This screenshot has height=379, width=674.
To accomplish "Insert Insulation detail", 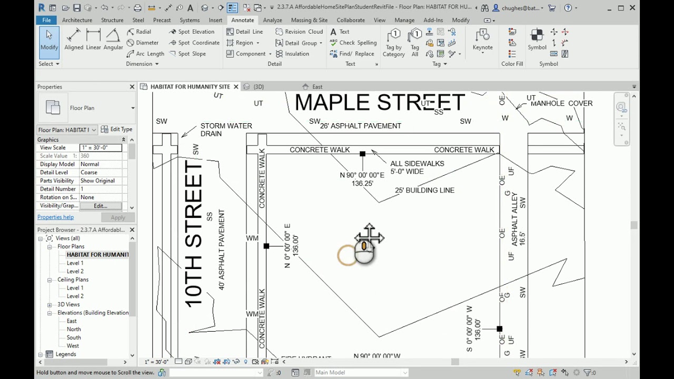I will click(292, 54).
